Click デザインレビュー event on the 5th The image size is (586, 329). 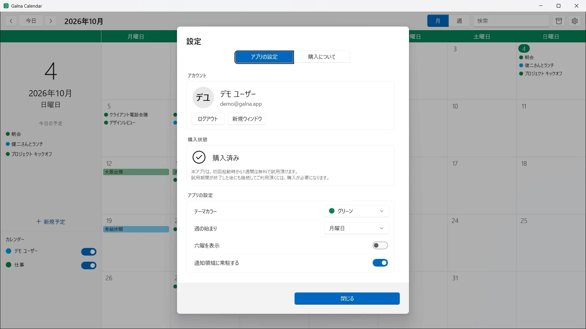tap(122, 123)
